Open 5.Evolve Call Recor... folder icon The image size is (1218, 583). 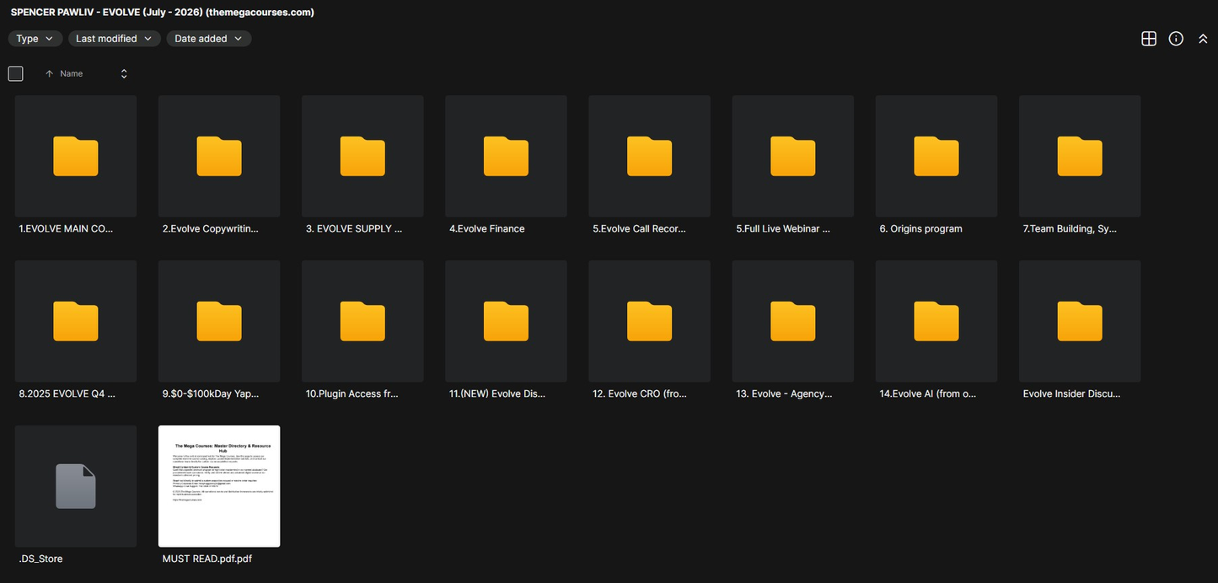[649, 156]
